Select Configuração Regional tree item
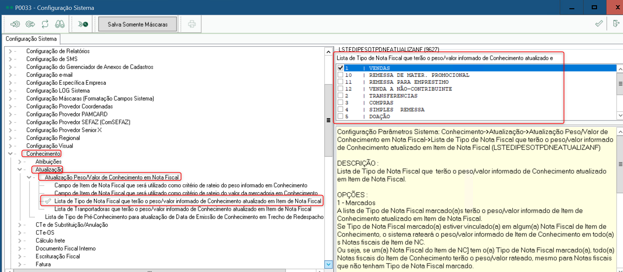Viewport: 623px width, 272px height. (53, 138)
